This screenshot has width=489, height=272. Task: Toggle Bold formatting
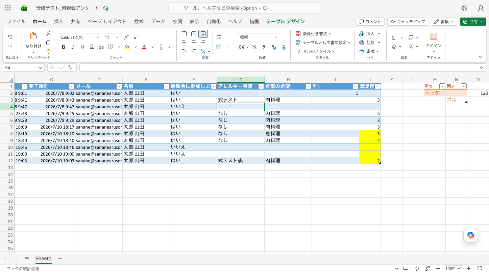pyautogui.click(x=63, y=47)
